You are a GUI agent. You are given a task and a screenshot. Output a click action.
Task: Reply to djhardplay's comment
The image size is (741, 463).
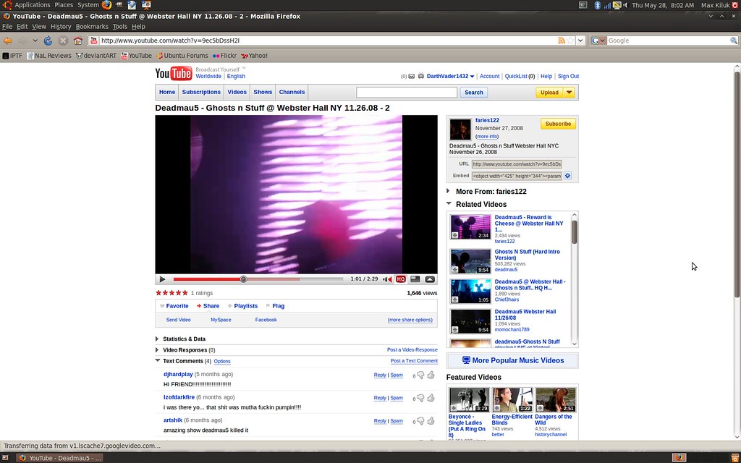[380, 375]
